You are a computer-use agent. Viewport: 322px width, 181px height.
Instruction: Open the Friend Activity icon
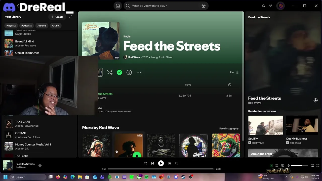(271, 6)
